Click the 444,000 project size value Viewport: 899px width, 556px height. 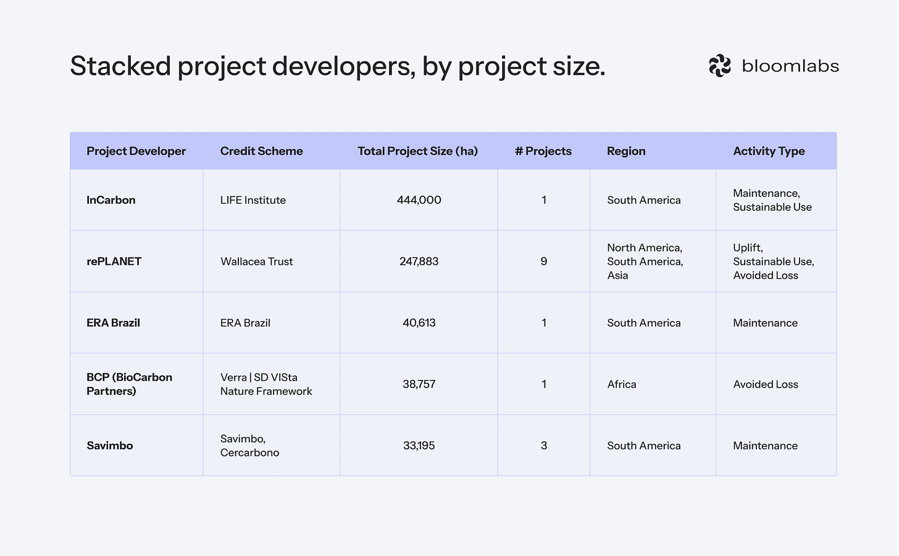(419, 200)
